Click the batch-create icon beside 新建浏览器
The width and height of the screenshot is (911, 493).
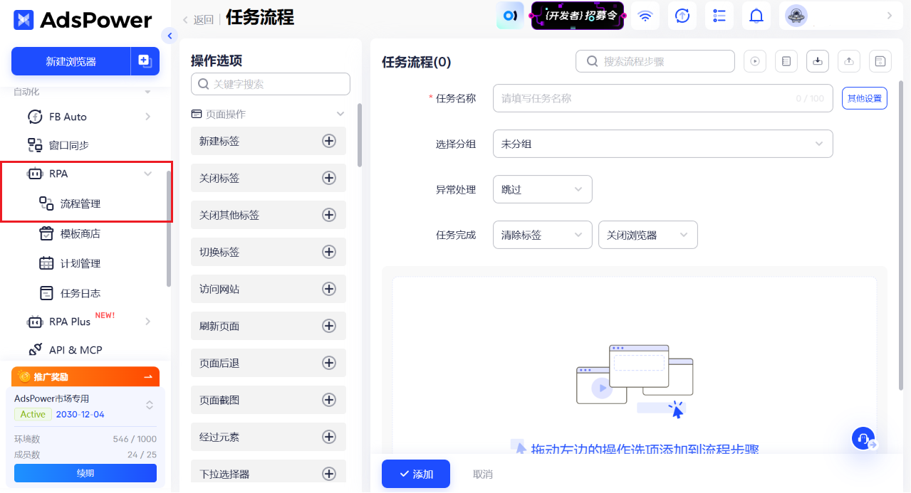[x=145, y=61]
